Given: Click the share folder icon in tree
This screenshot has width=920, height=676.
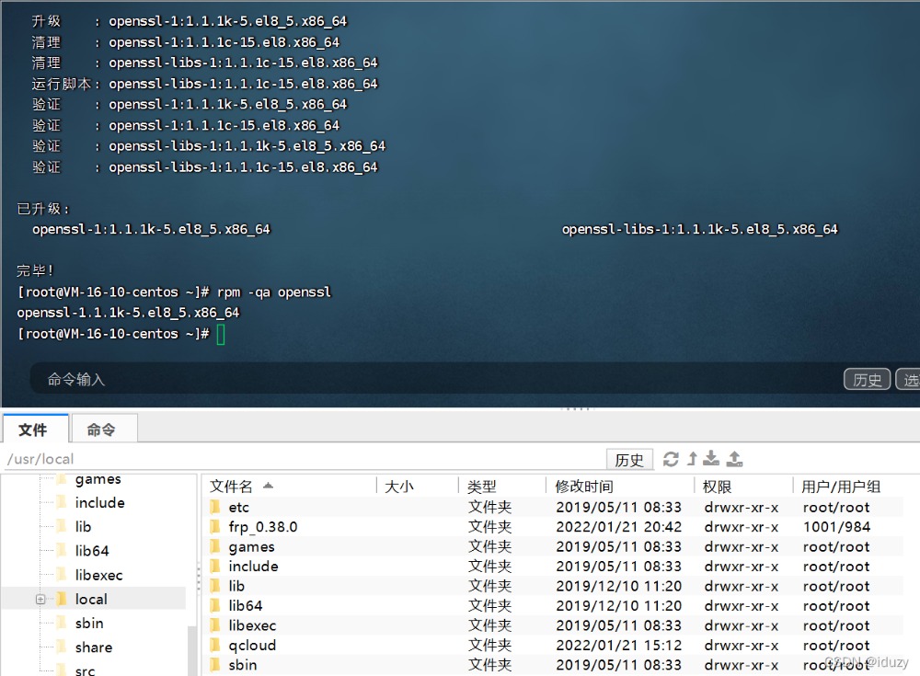Looking at the screenshot, I should click(63, 647).
